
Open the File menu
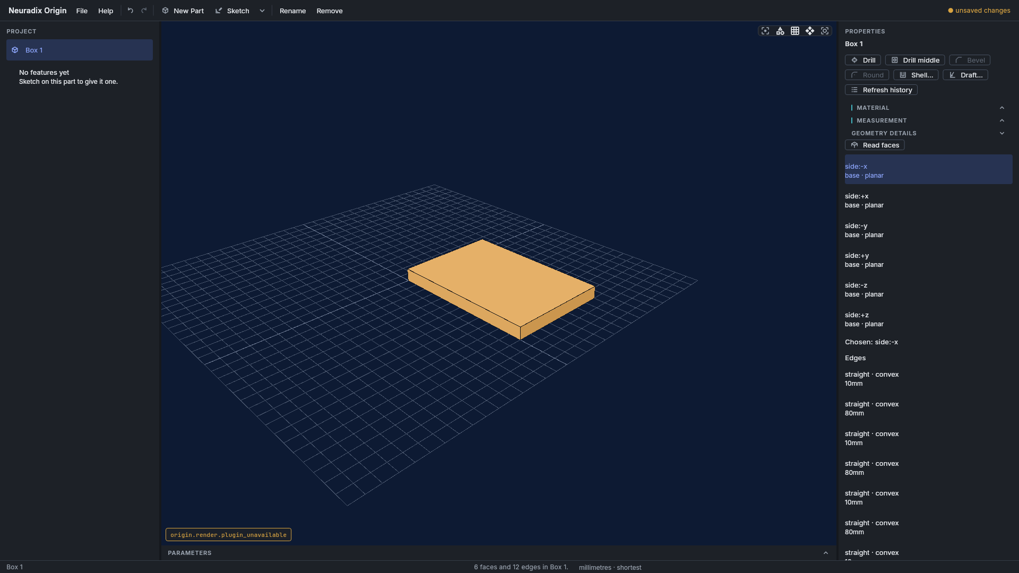click(x=82, y=11)
